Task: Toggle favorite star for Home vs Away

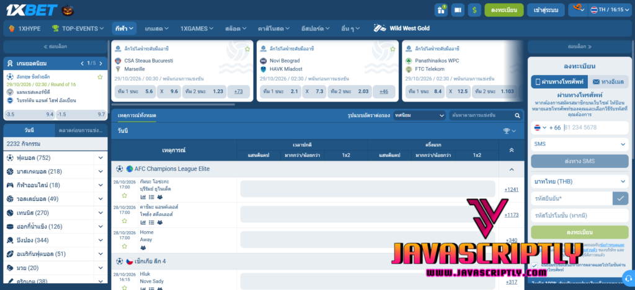Action: click(x=124, y=246)
